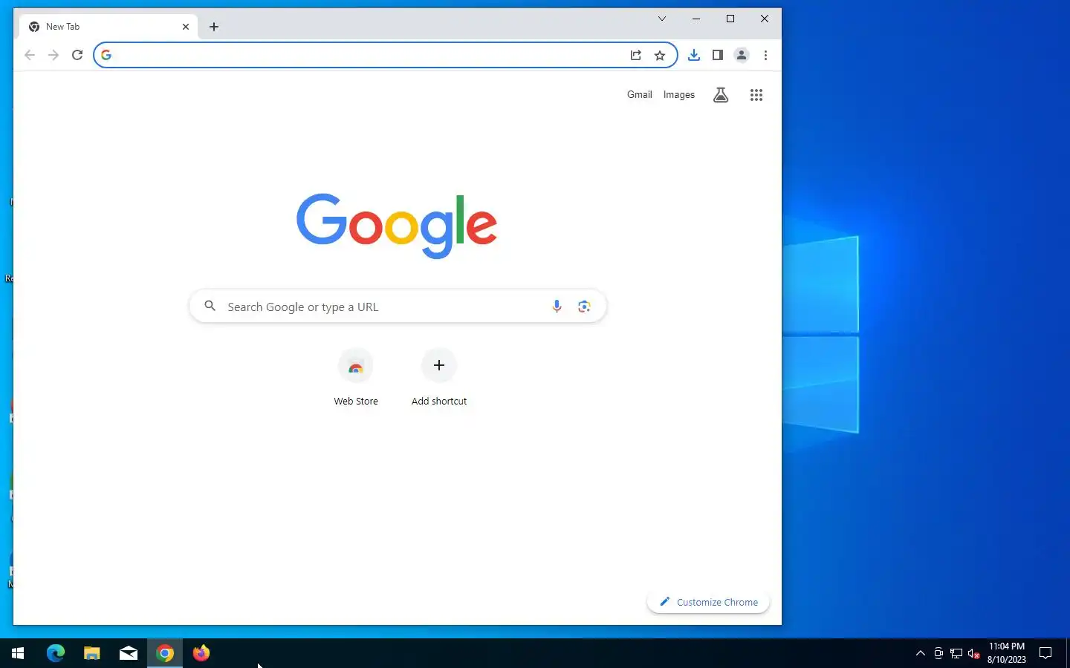The image size is (1070, 668).
Task: Open the Chrome three-dot menu
Action: click(765, 55)
